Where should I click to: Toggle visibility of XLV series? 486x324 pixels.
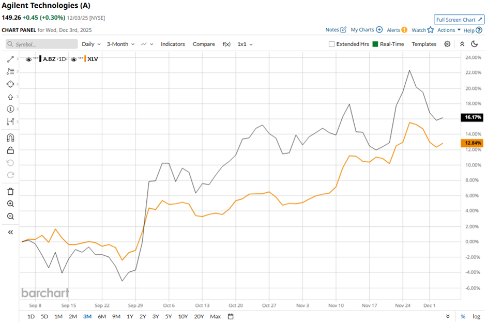(73, 59)
